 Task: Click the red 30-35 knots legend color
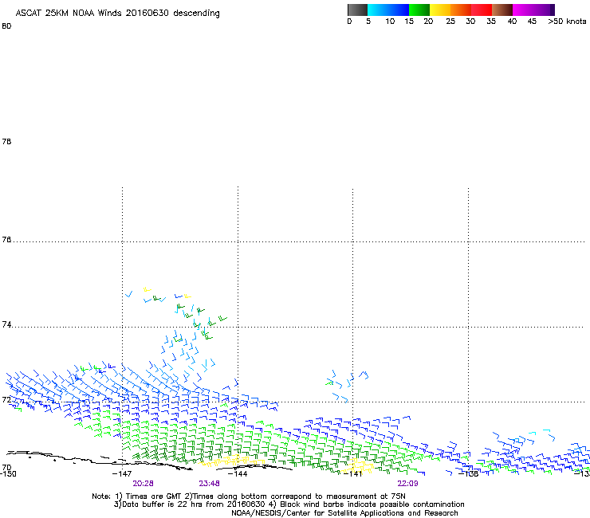pos(482,10)
